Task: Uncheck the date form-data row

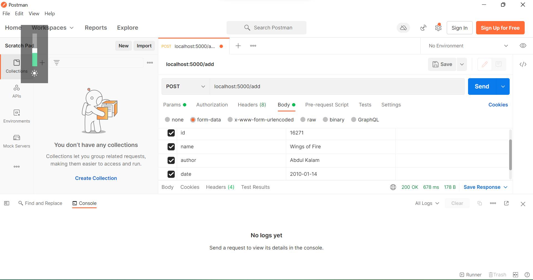Action: pyautogui.click(x=171, y=174)
